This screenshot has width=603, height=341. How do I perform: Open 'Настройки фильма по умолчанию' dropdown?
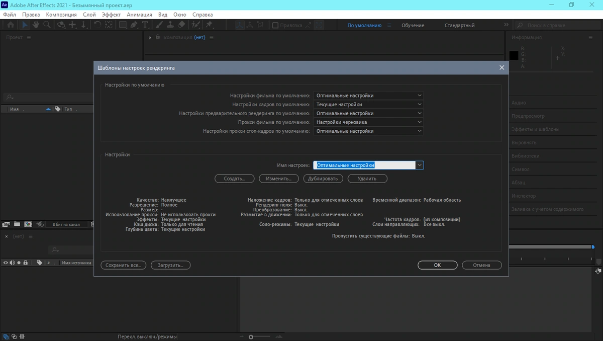pos(368,96)
